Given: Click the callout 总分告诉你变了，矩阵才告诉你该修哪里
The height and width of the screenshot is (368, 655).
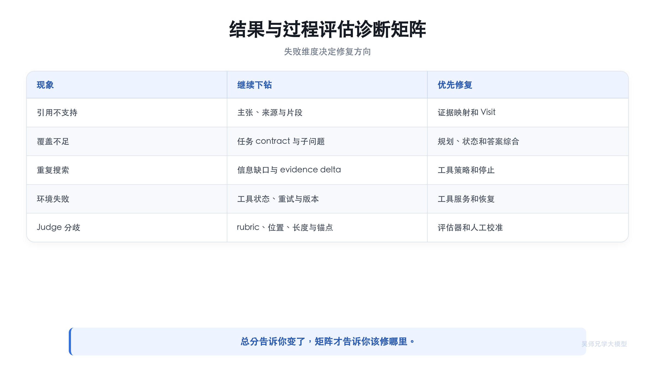Looking at the screenshot, I should [327, 342].
